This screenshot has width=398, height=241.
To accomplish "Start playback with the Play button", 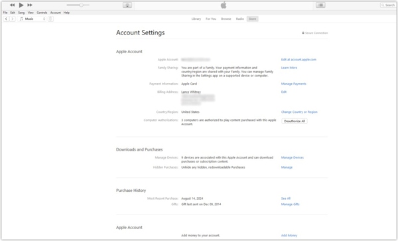I will tap(21, 5).
